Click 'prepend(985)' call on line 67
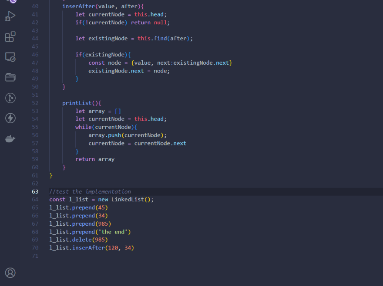Image resolution: width=383 pixels, height=286 pixels. click(91, 224)
